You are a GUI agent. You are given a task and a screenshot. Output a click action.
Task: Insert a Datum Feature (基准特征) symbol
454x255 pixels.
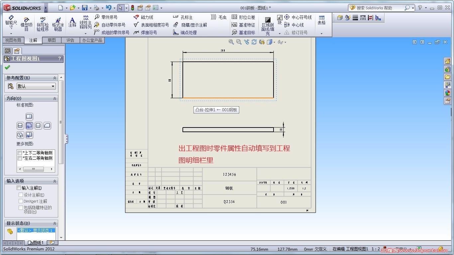[x=243, y=25]
